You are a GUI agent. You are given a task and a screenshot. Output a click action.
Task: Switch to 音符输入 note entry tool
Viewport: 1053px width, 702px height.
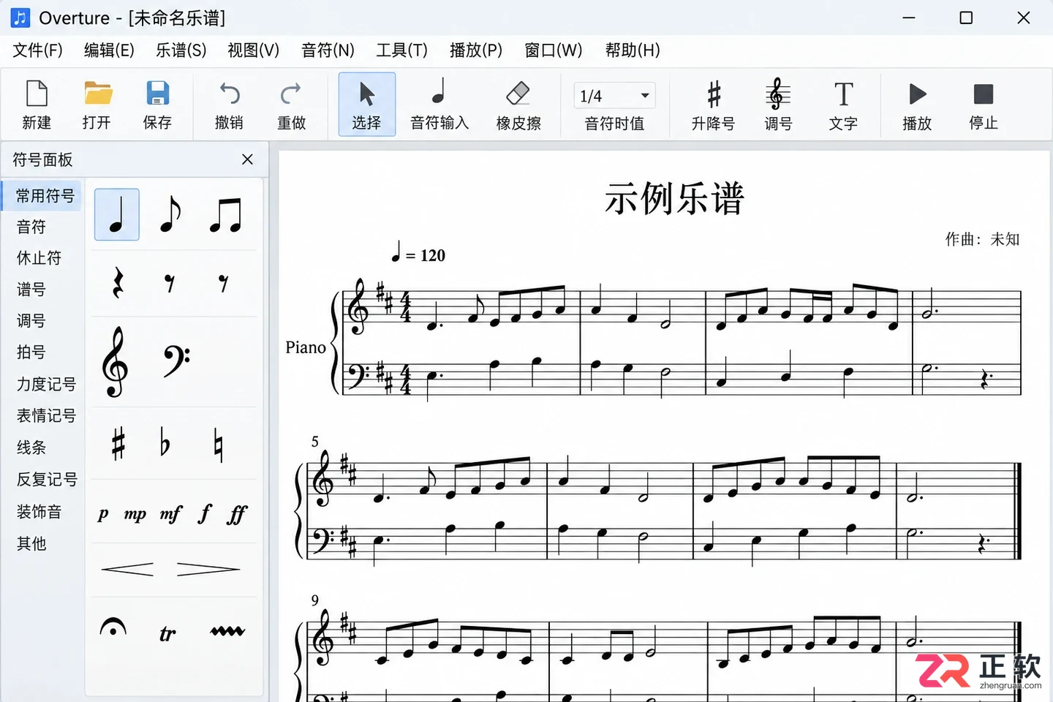tap(439, 105)
